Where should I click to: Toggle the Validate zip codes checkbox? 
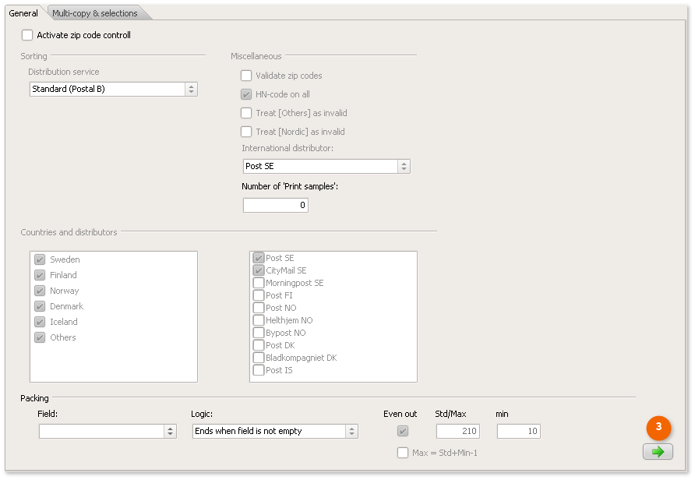[x=246, y=76]
